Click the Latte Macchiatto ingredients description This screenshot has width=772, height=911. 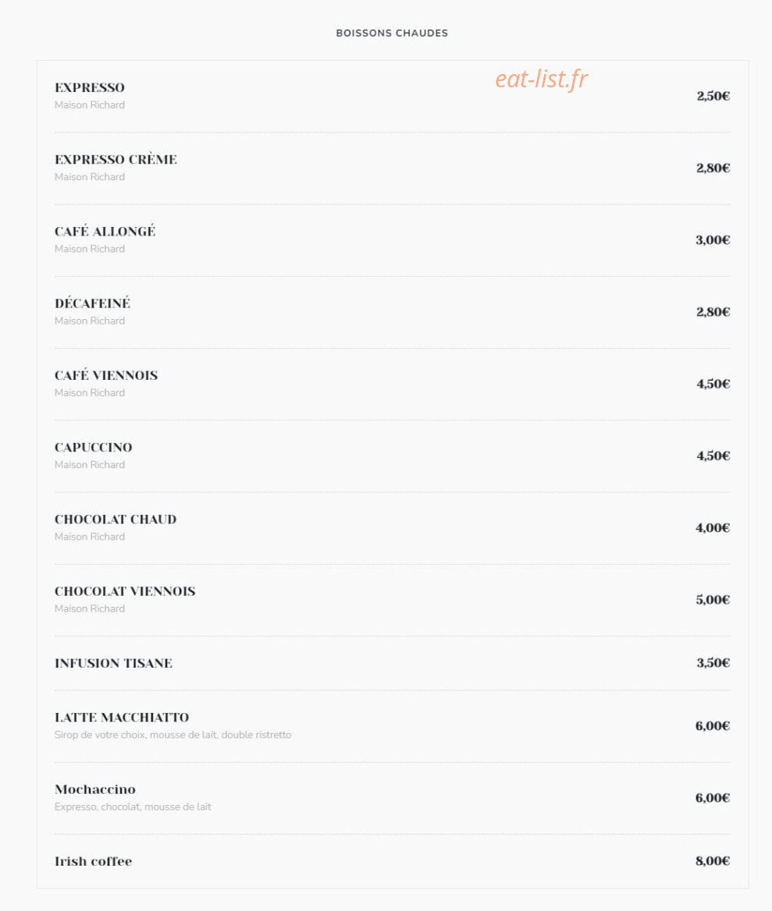(x=173, y=735)
